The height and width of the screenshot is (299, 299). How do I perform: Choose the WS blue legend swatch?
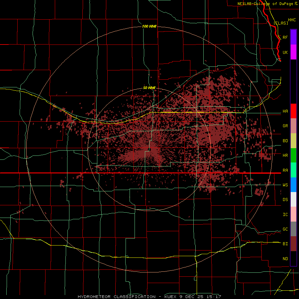pos(293,185)
